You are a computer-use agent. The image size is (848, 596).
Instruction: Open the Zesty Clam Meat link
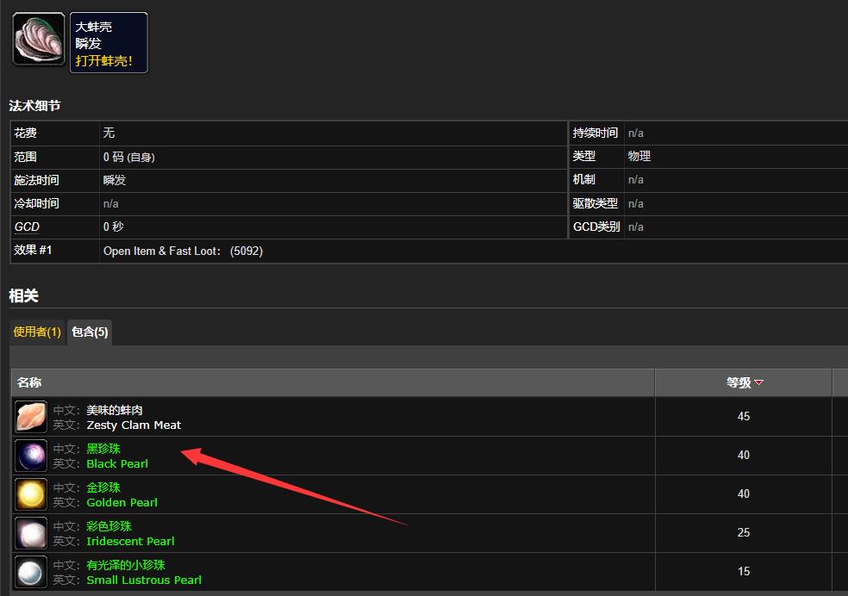point(134,425)
